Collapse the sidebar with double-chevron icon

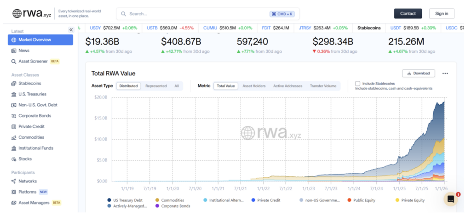click(71, 30)
